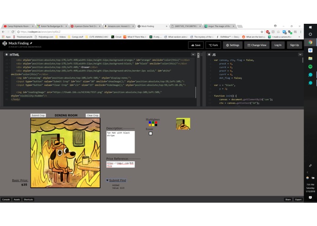Image resolution: width=317 pixels, height=226 pixels.
Task: Click the Fork button
Action: pos(213,45)
